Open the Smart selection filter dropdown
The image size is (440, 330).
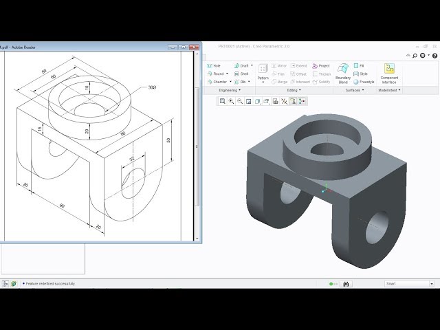click(x=432, y=284)
